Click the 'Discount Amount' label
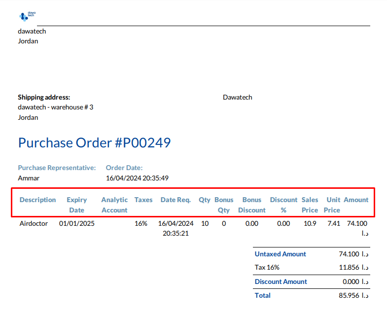 pos(281,281)
